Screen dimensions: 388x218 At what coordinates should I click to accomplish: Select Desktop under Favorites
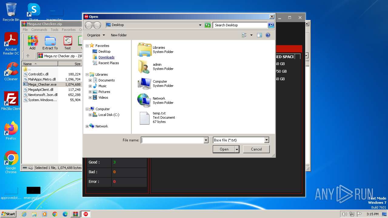(x=104, y=51)
